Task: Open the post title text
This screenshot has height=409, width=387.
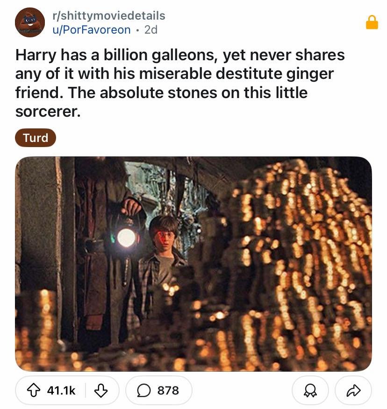Action: point(180,83)
